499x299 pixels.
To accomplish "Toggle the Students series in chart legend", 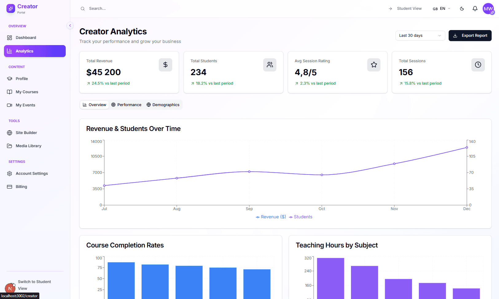I will (301, 217).
